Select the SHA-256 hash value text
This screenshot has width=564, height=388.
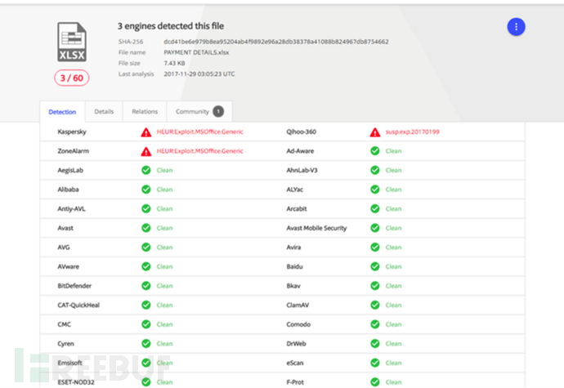click(276, 42)
